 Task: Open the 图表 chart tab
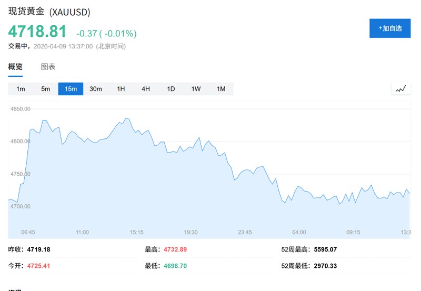(48, 67)
